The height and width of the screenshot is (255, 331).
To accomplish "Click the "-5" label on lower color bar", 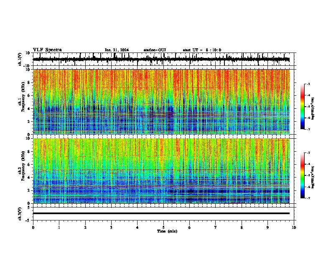I will pyautogui.click(x=308, y=175).
